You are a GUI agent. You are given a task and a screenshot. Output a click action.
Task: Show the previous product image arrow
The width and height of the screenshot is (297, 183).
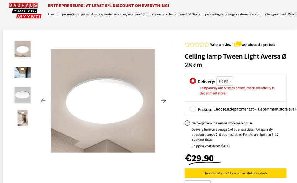click(x=43, y=101)
